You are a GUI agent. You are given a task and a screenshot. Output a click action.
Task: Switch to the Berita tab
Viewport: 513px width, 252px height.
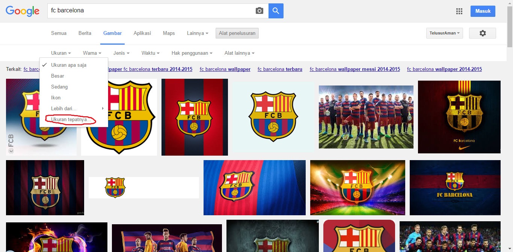click(85, 33)
